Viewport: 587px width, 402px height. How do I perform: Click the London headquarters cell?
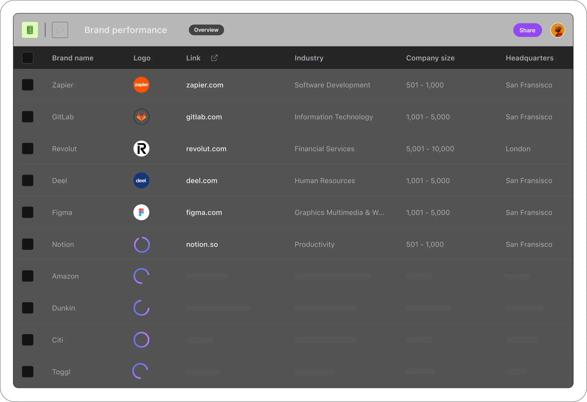pyautogui.click(x=518, y=149)
